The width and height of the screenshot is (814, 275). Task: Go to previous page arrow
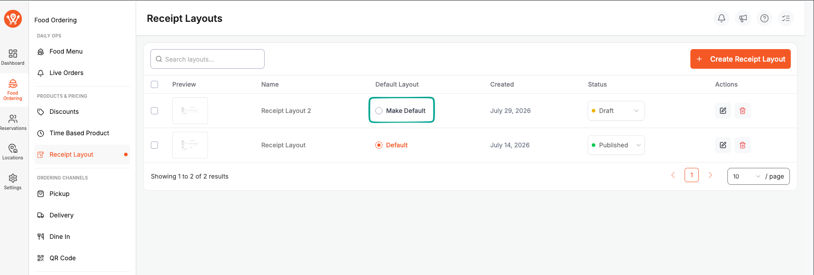point(673,175)
